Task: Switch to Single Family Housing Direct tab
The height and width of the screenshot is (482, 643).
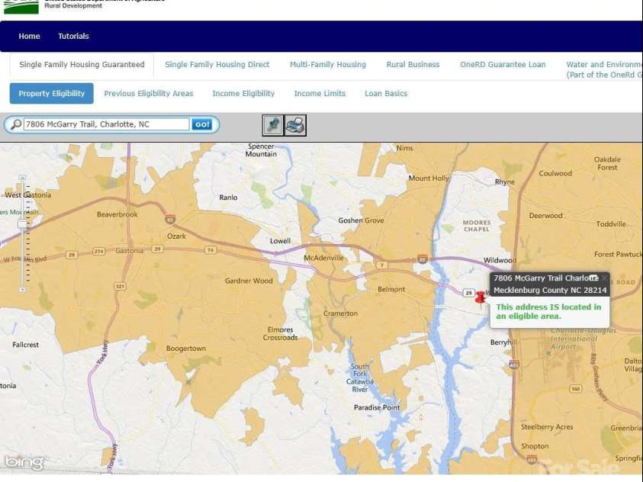Action: click(x=217, y=65)
